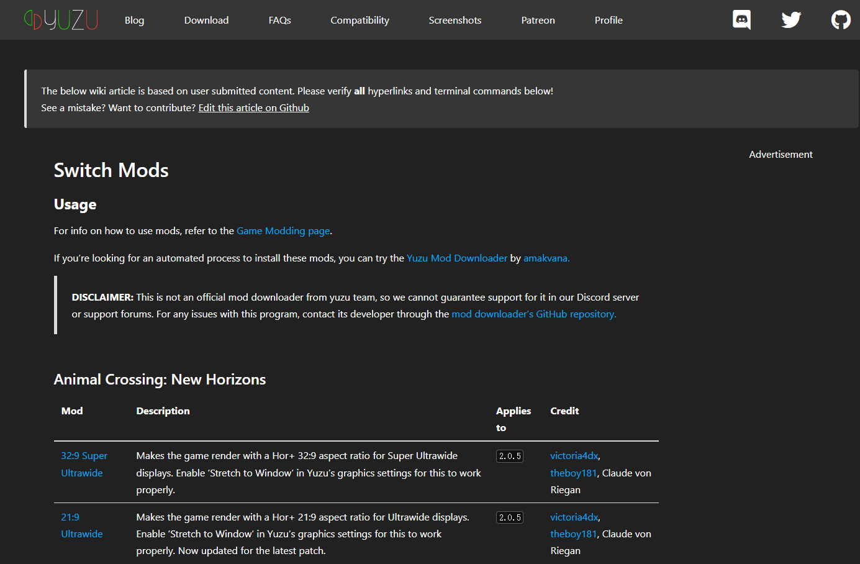Image resolution: width=860 pixels, height=564 pixels.
Task: Open the Twitter bird icon link
Action: [x=791, y=20]
